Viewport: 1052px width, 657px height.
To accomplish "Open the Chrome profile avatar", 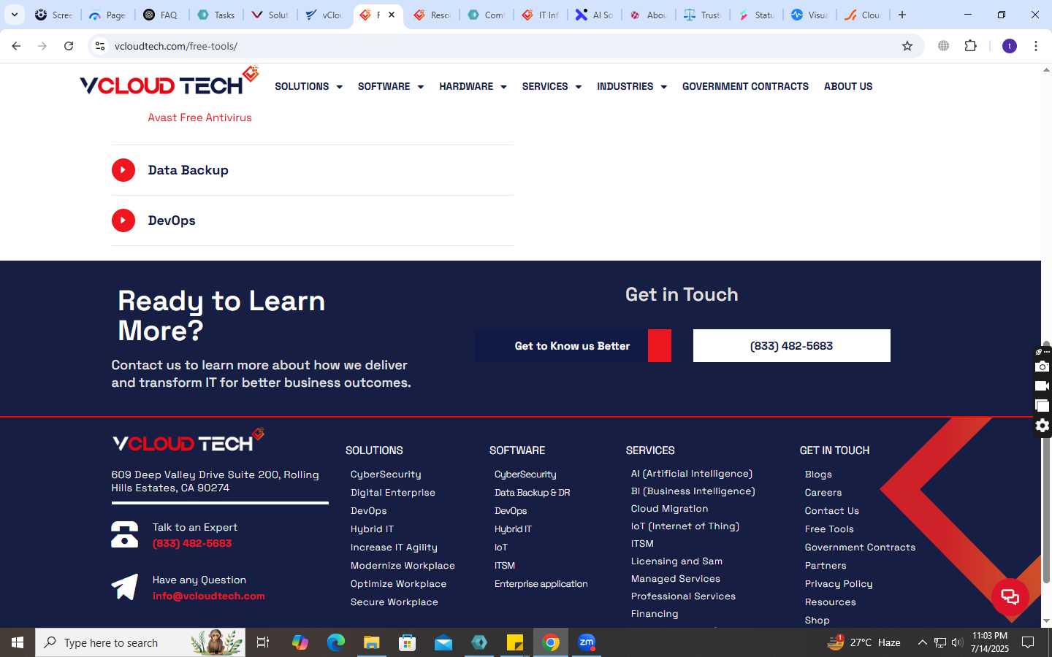I will [1010, 46].
